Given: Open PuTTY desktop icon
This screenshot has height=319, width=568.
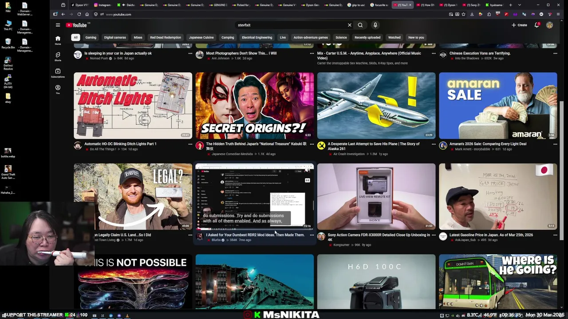Looking at the screenshot, I should (8, 82).
